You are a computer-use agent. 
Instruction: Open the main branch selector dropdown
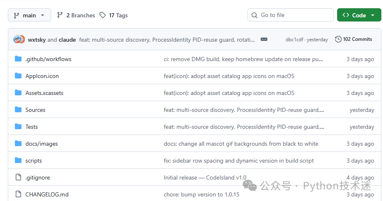[29, 15]
